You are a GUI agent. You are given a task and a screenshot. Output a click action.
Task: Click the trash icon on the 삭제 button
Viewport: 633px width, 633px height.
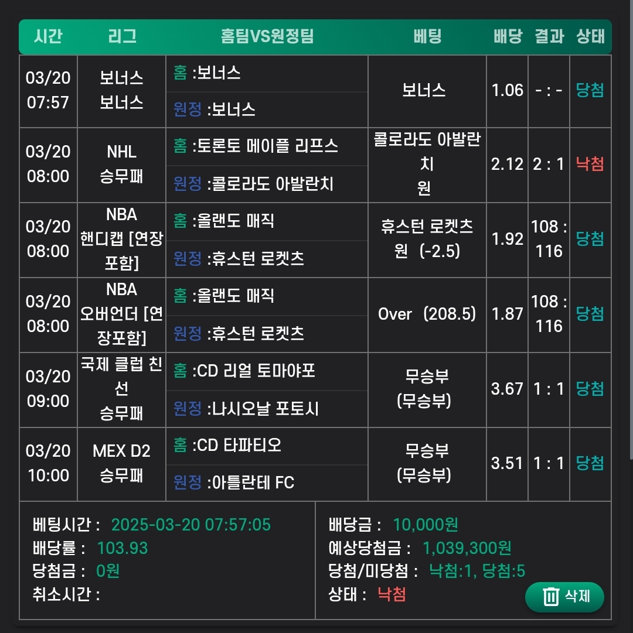551,597
